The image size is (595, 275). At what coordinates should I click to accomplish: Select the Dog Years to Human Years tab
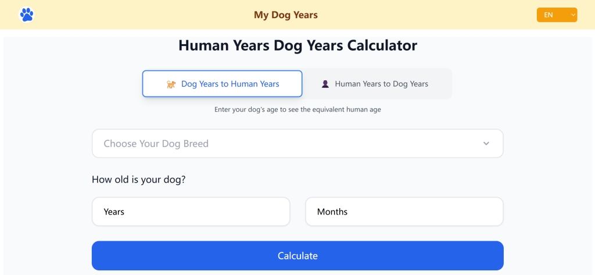coord(223,84)
